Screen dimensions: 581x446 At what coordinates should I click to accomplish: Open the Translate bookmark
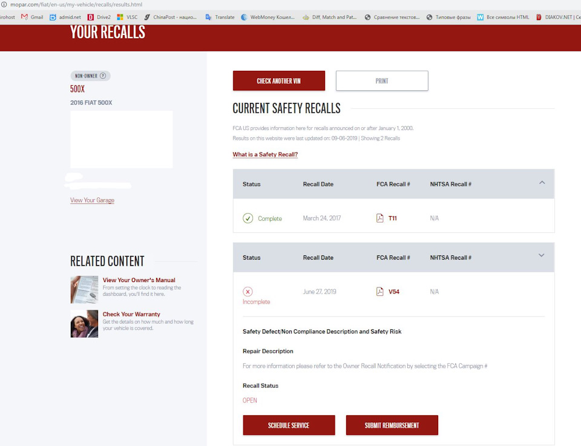[x=220, y=17]
